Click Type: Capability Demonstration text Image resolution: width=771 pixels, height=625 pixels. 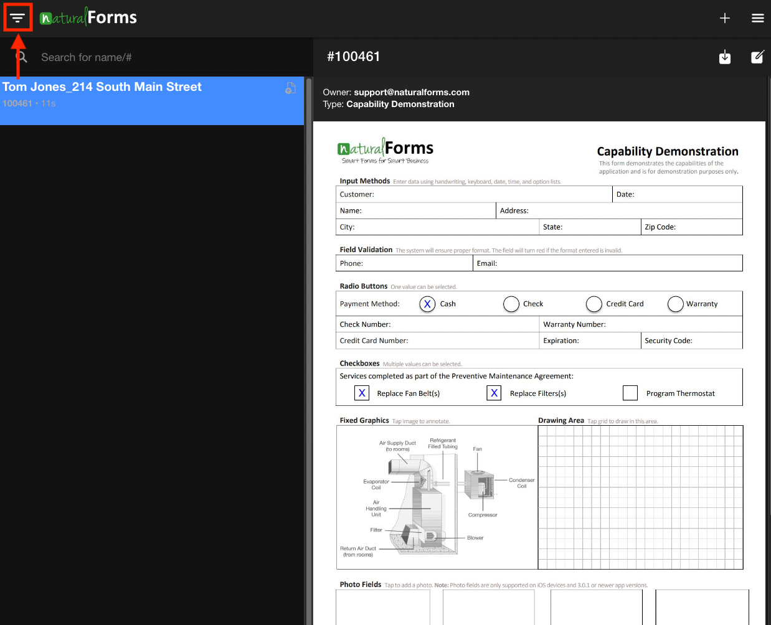[389, 104]
